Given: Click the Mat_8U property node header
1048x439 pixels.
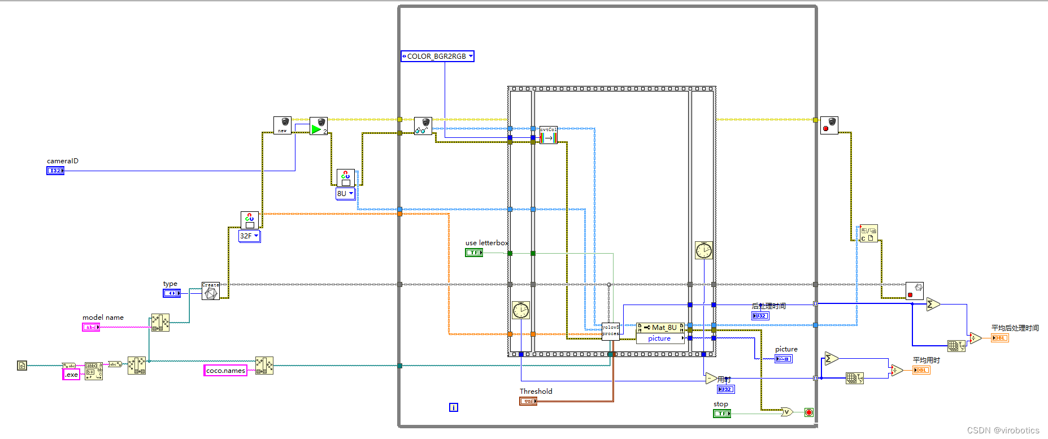Looking at the screenshot, I should 660,328.
